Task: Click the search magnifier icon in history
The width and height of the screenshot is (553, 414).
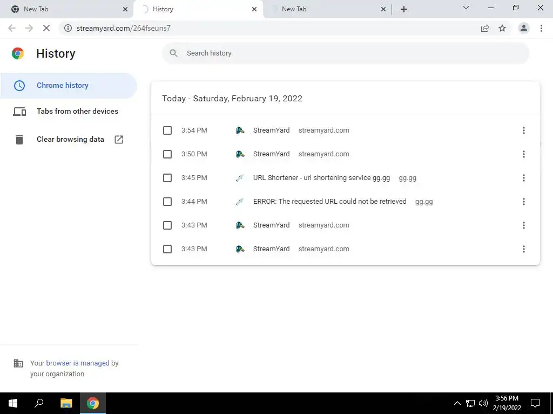Action: coord(173,53)
